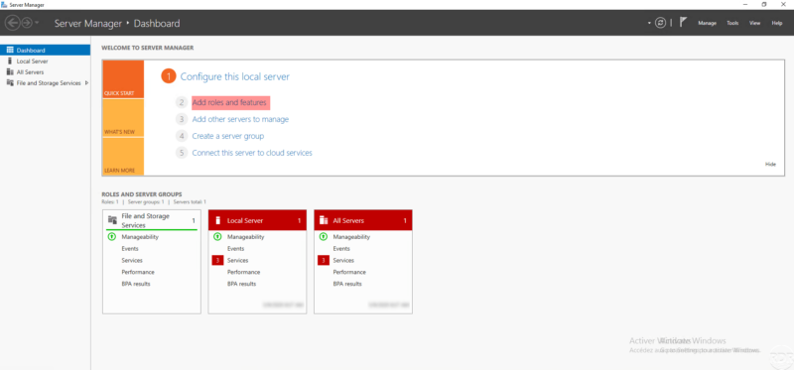Open Events in All Servers tile
Screen dimensions: 794x370
[x=341, y=249]
